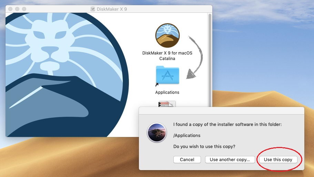
Task: Select the DiskMaker X 9 app icon
Action: point(168,36)
